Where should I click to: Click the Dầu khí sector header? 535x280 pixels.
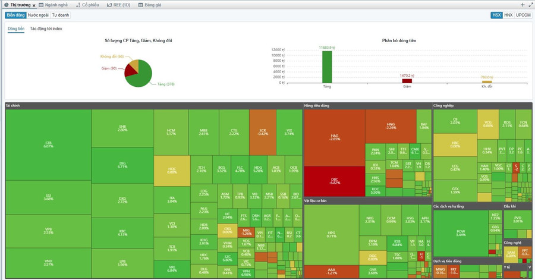517,206
